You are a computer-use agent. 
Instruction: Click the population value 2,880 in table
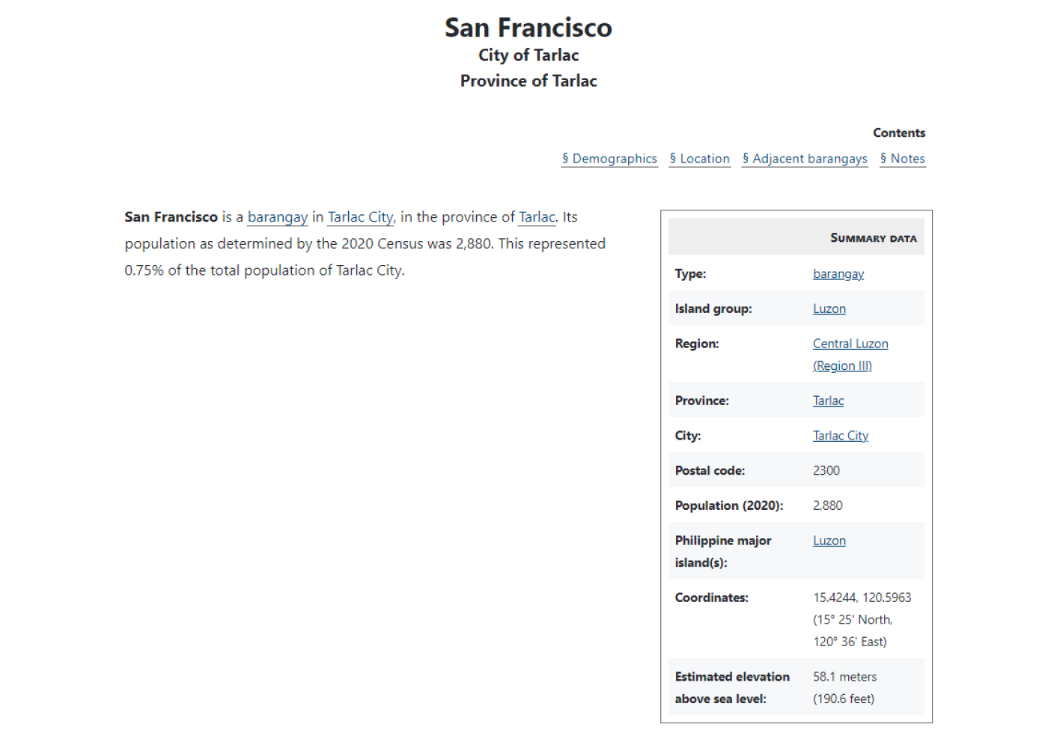[x=828, y=505]
